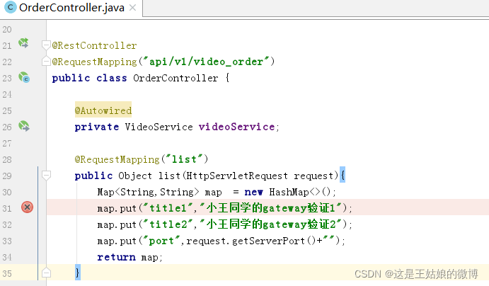
Task: Click line number 33 in the gutter
Action: pos(7,241)
